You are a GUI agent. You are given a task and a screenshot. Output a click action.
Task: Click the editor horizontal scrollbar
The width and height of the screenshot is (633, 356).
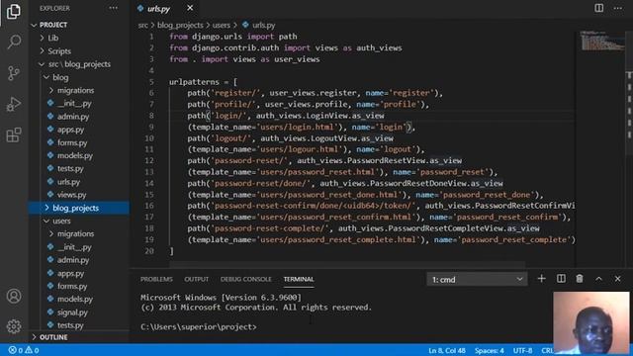(x=347, y=264)
